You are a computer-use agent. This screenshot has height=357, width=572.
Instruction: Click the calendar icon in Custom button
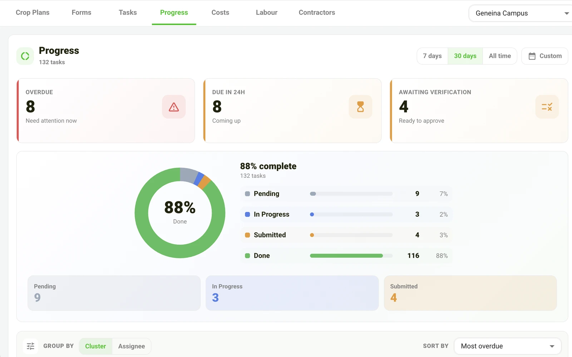532,56
